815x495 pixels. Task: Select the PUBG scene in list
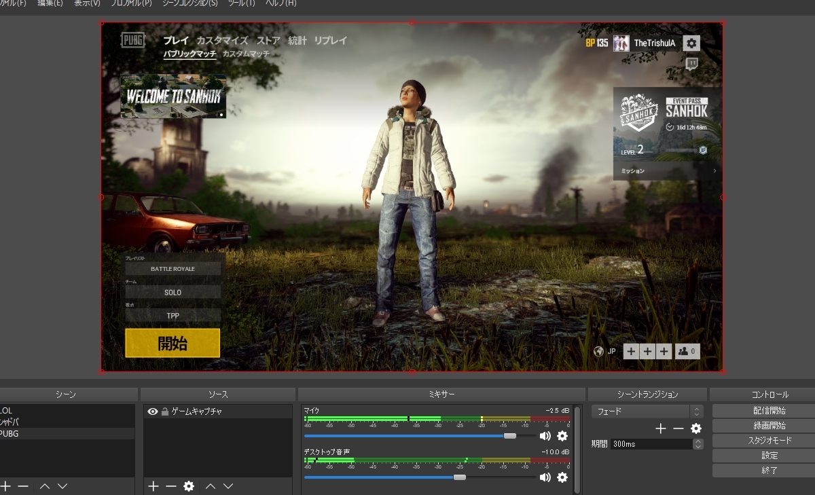tap(67, 433)
